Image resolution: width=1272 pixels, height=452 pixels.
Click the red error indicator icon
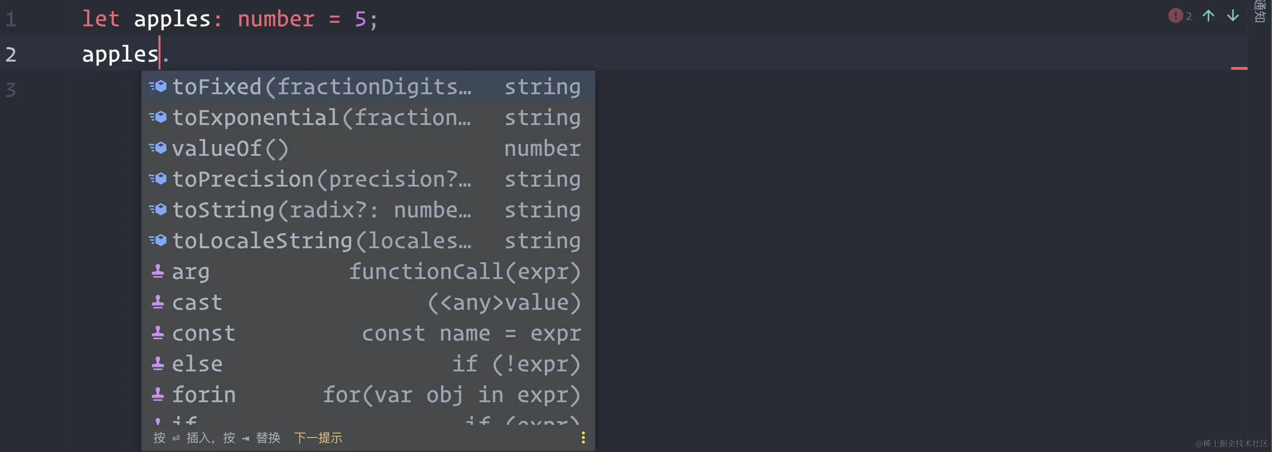1175,16
